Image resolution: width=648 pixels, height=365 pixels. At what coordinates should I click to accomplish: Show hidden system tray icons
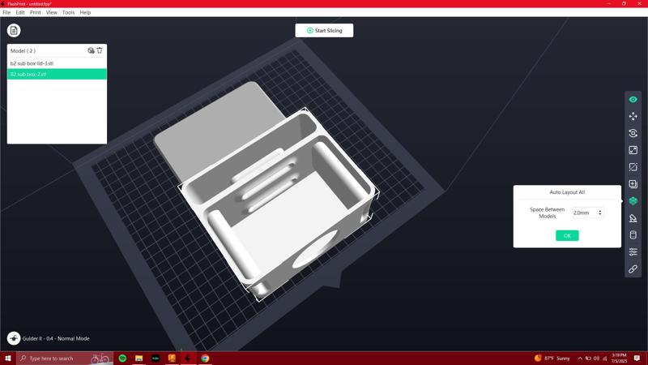[580, 359]
